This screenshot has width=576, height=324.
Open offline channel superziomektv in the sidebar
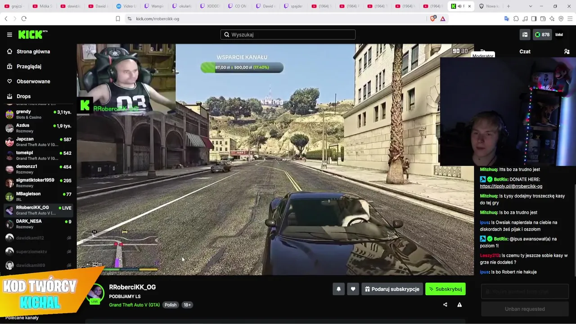coord(38,252)
